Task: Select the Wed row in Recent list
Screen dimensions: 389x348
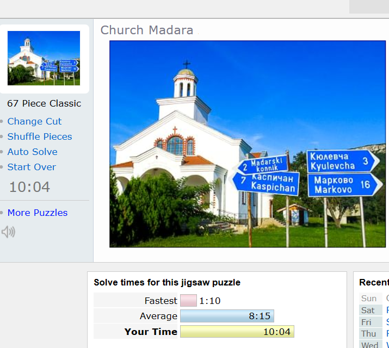Action: click(x=374, y=344)
